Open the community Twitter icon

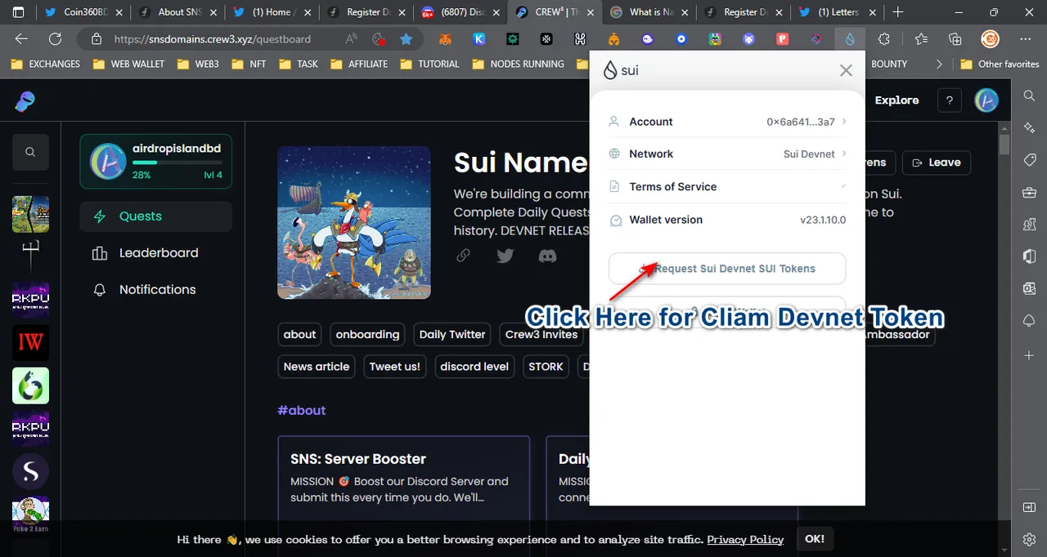pyautogui.click(x=506, y=256)
